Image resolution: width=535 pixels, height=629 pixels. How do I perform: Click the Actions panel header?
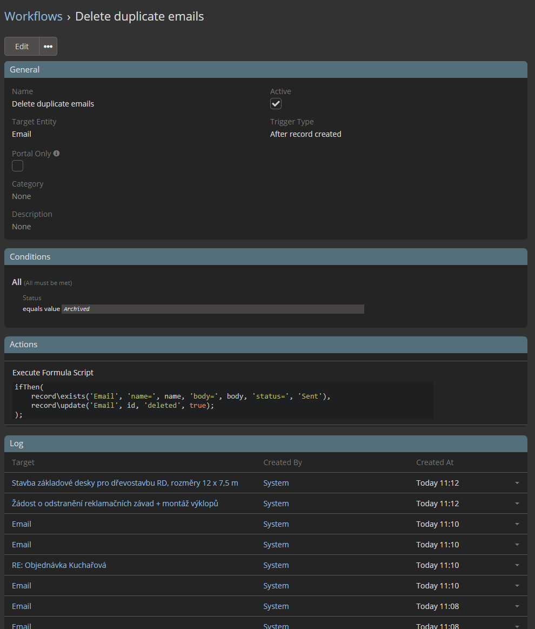pyautogui.click(x=265, y=345)
